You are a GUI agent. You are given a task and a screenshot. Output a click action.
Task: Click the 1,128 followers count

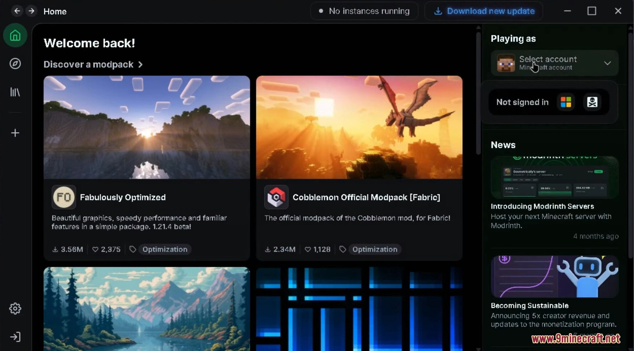tap(322, 249)
